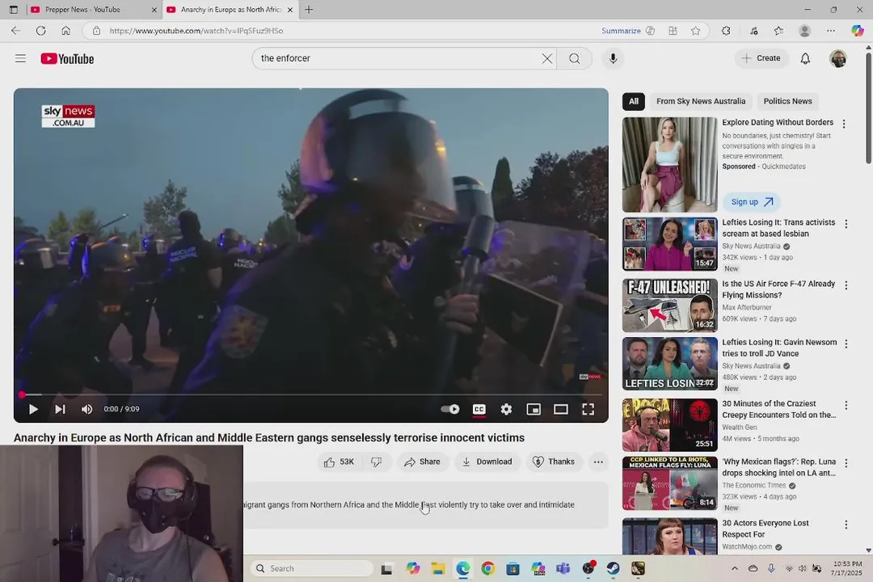Open YouTube notifications bell
The width and height of the screenshot is (873, 582).
805,58
